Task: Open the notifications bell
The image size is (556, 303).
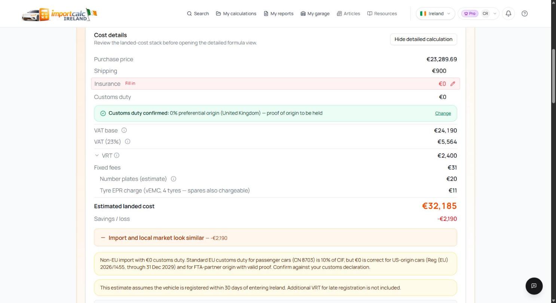Action: pos(508,13)
